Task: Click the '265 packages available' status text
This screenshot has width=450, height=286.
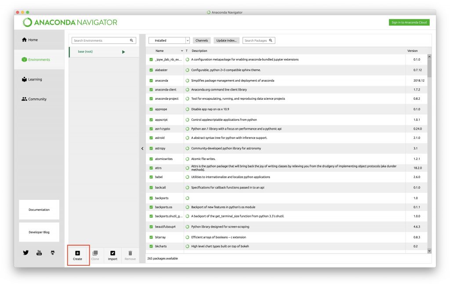Action: pyautogui.click(x=163, y=258)
